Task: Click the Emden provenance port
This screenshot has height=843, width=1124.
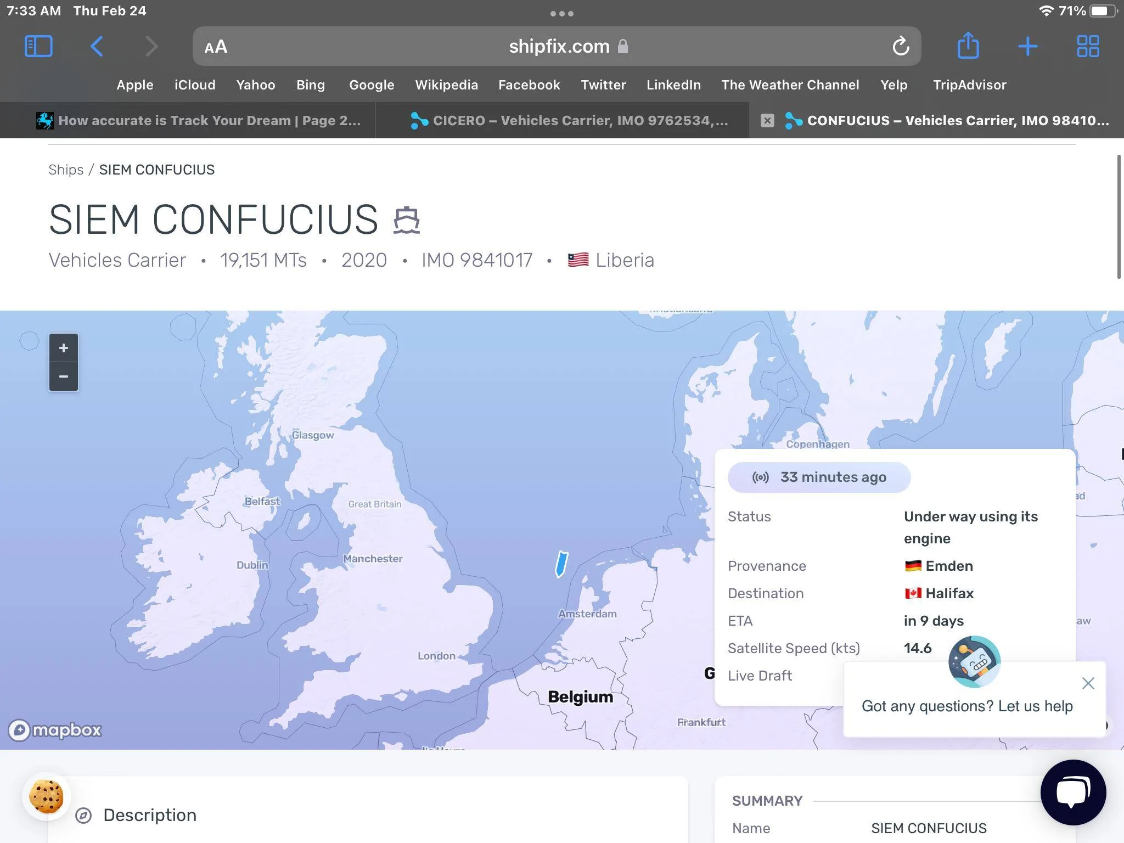Action: tap(938, 566)
